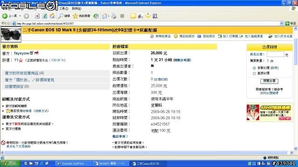Click Internet Explorer quick launch icon
The image size is (298, 167).
pyautogui.click(x=42, y=163)
